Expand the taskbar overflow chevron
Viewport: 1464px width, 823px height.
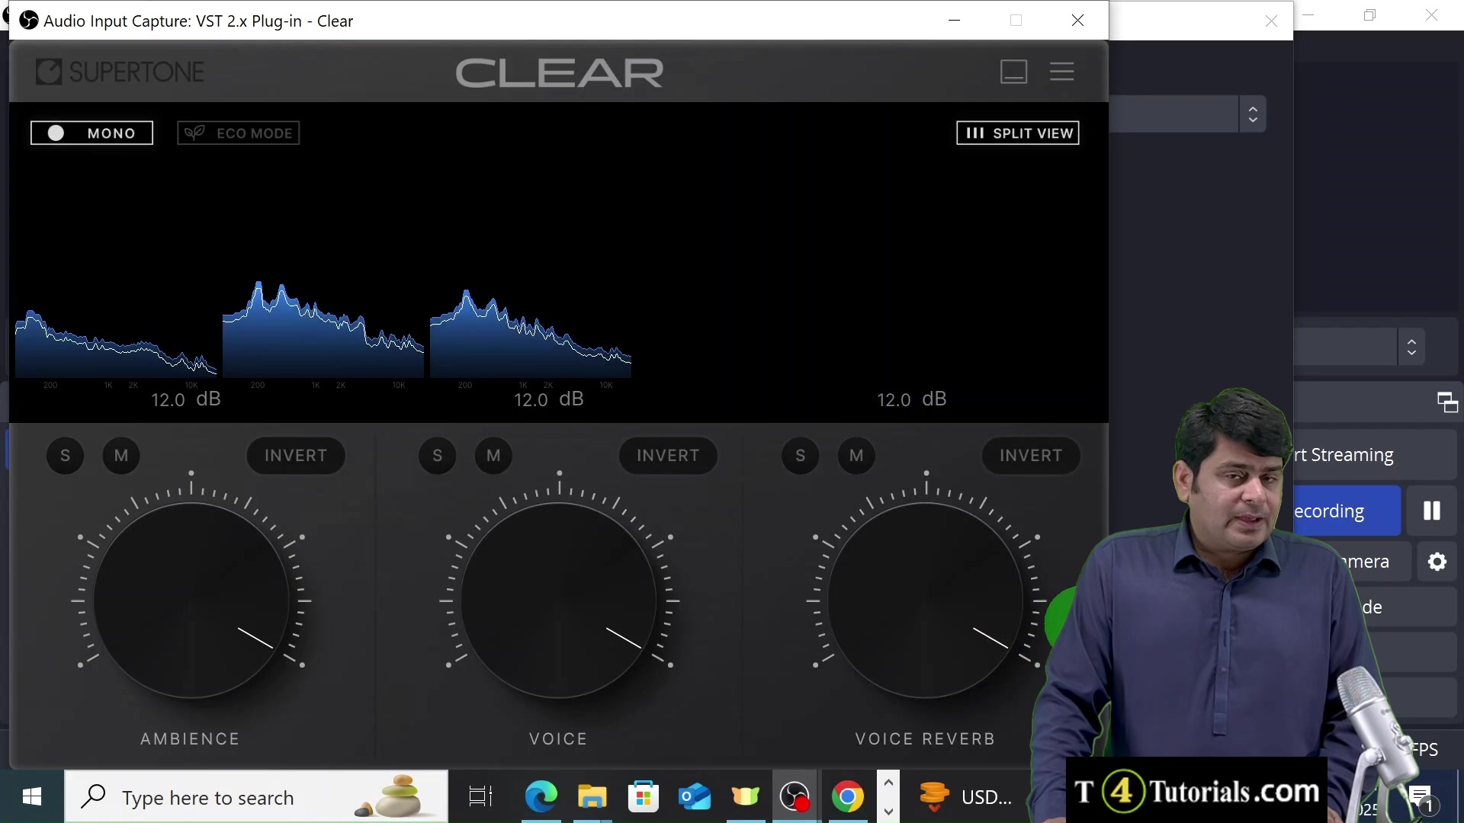coord(888,783)
